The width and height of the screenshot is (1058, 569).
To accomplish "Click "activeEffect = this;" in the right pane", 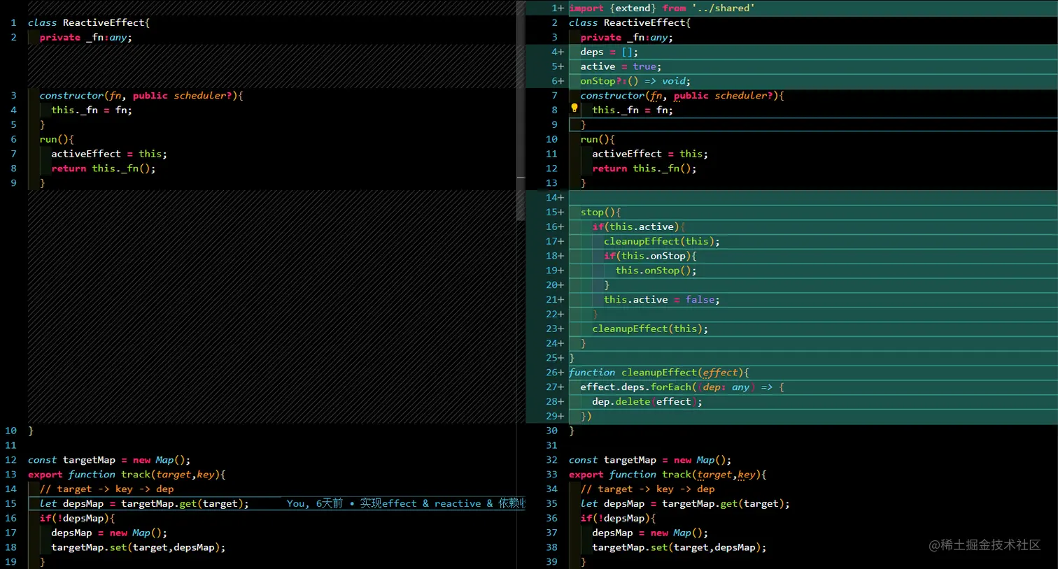I will point(650,154).
